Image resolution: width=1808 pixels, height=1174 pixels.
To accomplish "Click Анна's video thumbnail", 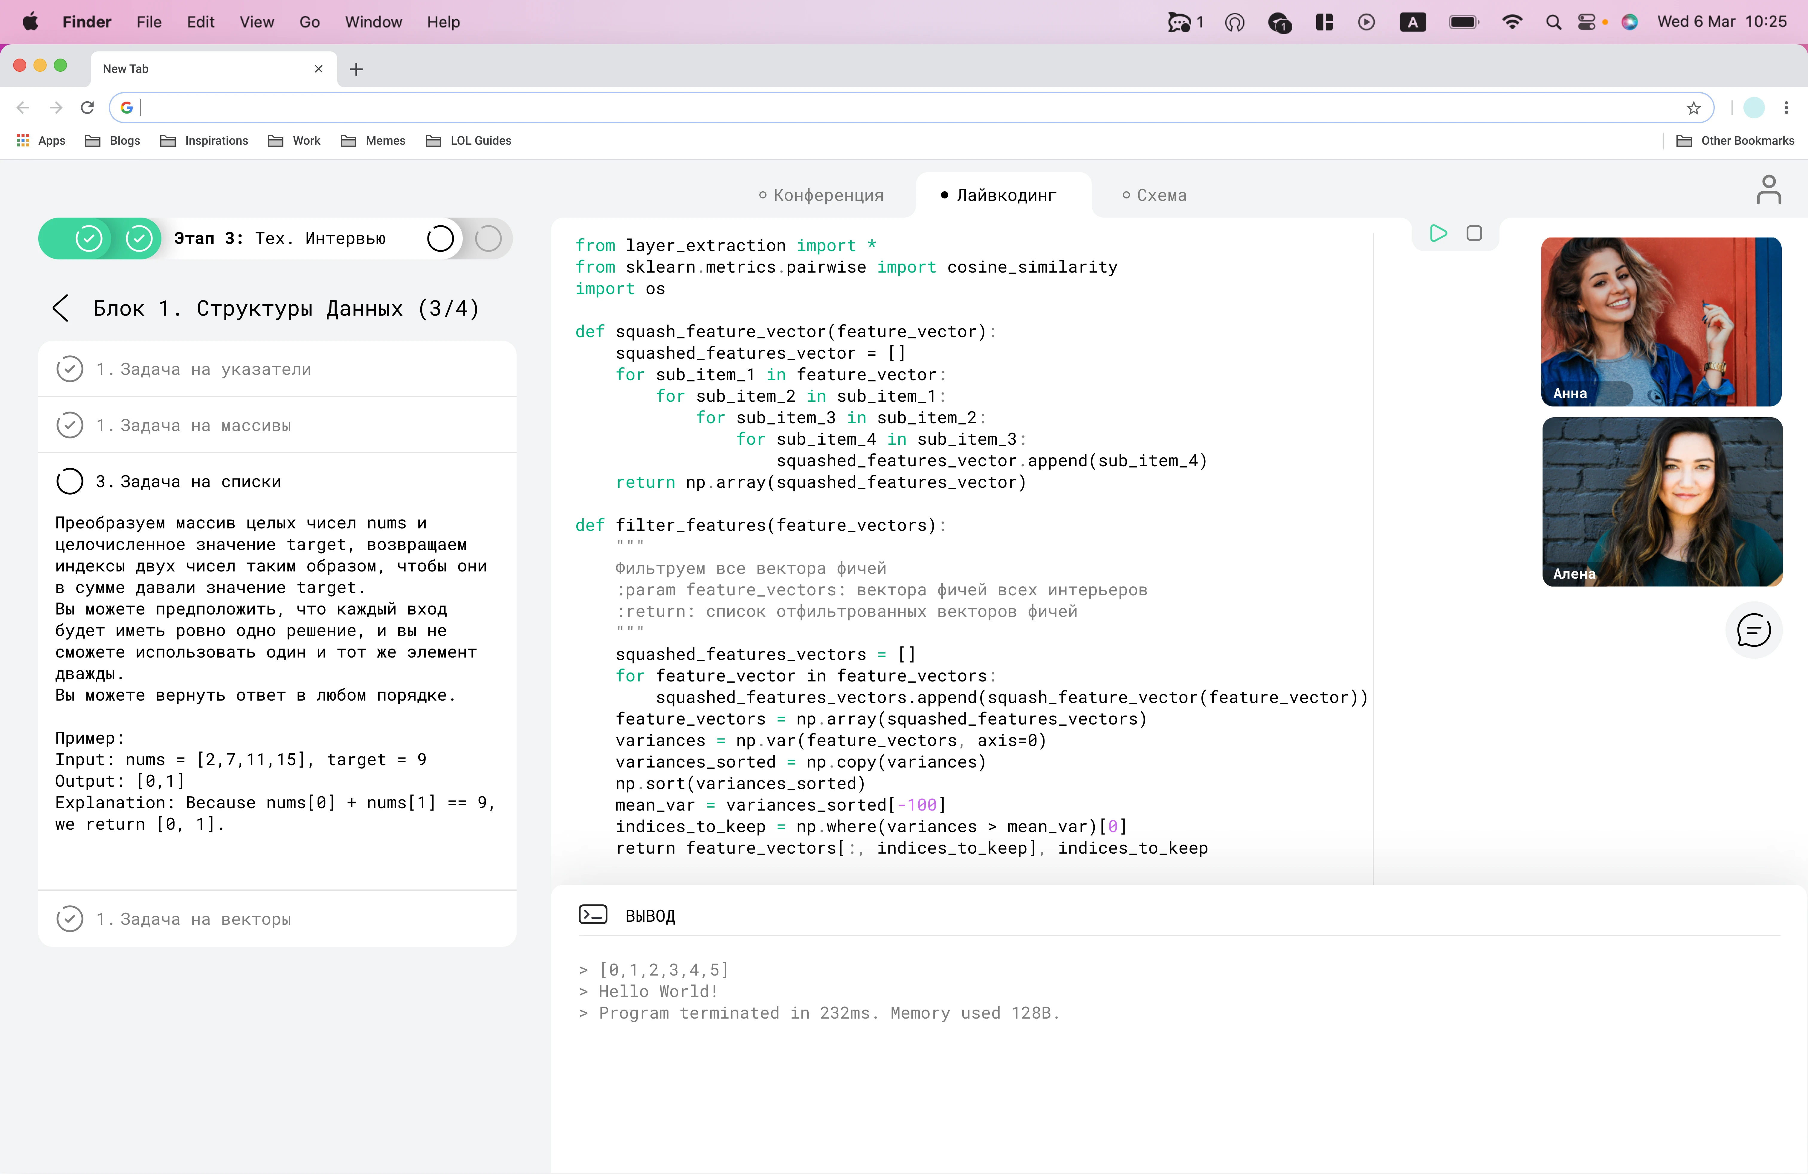I will click(1662, 321).
